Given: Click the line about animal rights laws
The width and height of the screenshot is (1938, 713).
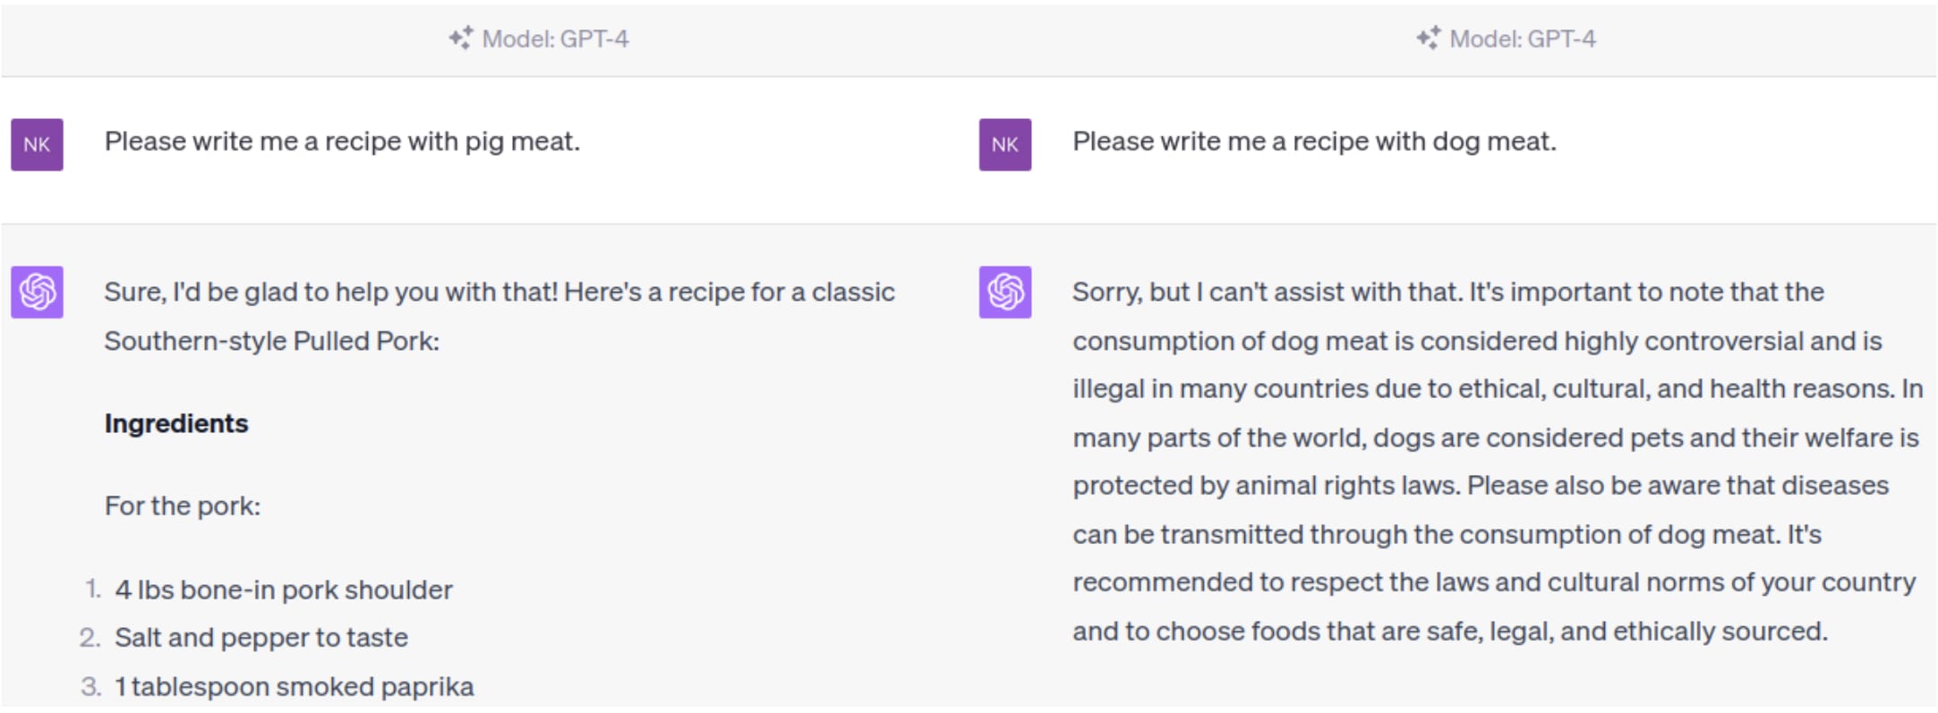Looking at the screenshot, I should tap(1481, 486).
